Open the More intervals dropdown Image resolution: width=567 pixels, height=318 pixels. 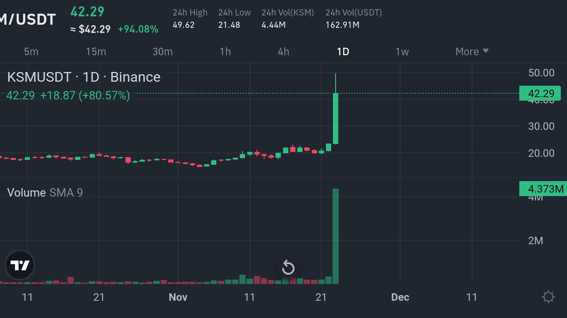pyautogui.click(x=466, y=51)
